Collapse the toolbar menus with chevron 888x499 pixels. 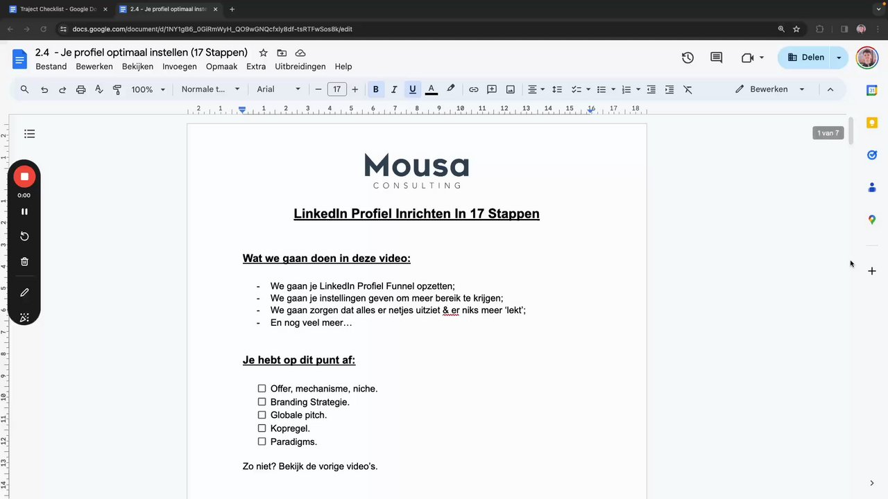(x=830, y=89)
